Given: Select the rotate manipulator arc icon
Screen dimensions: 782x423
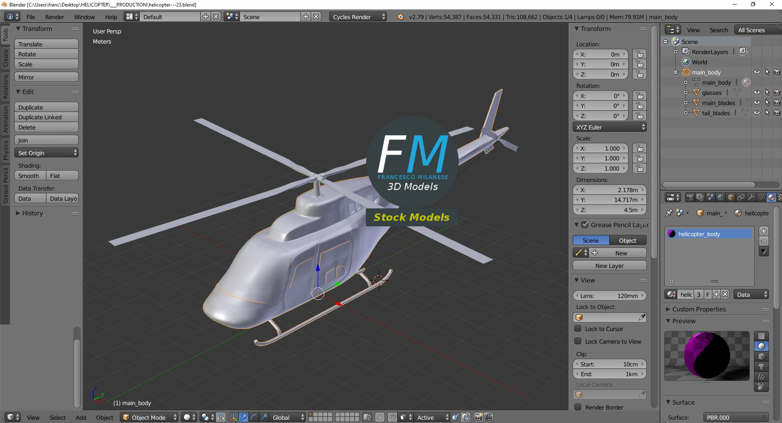Looking at the screenshot, I should point(254,417).
